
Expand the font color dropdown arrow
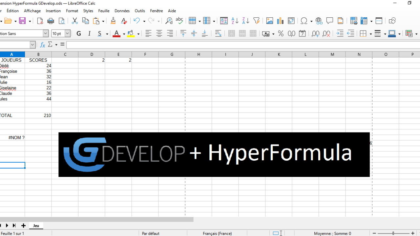pos(124,33)
